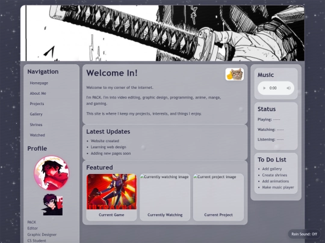Click the 'Editor' profile line
This screenshot has height=243, width=325.
32,229
